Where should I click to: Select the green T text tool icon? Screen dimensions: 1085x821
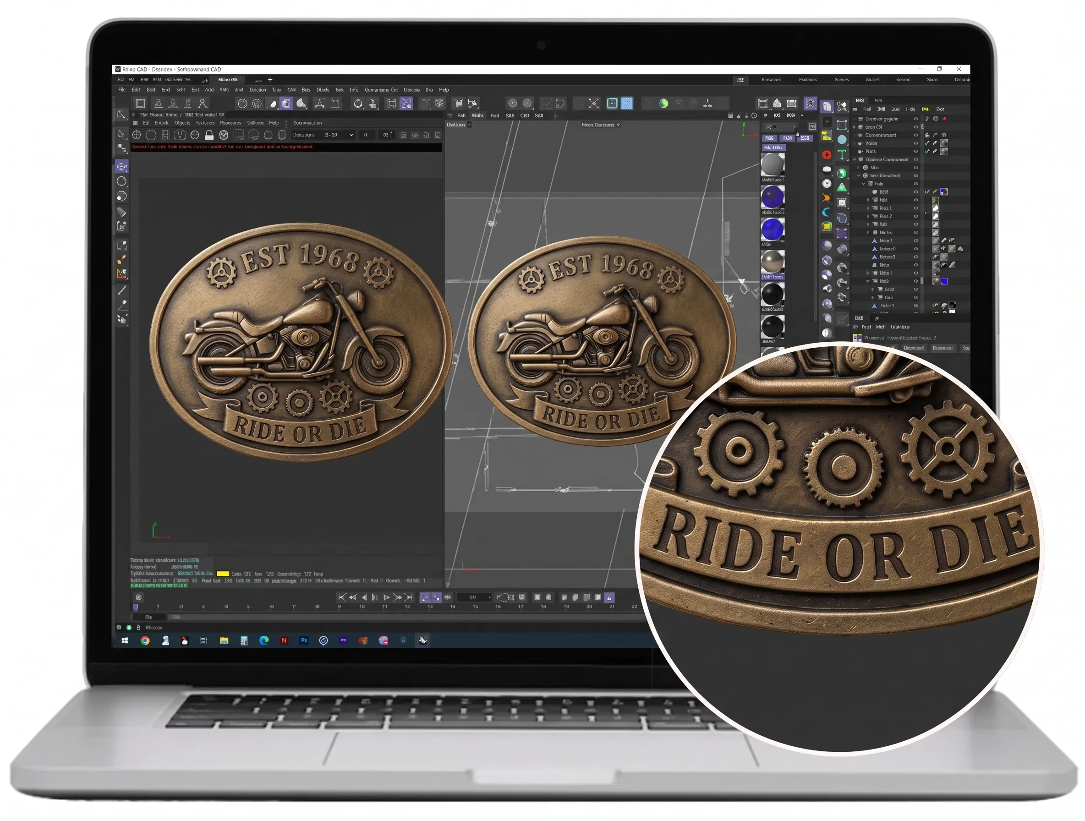coord(842,155)
